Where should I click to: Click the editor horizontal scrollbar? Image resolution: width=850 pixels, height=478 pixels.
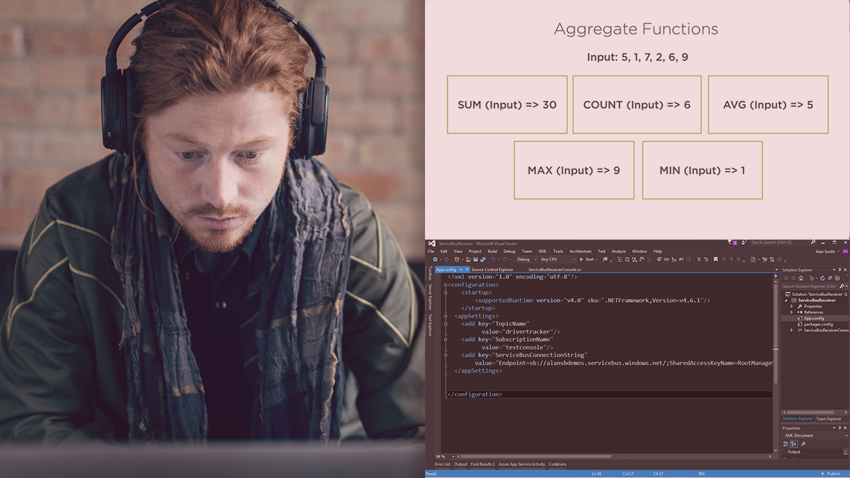tap(531, 456)
